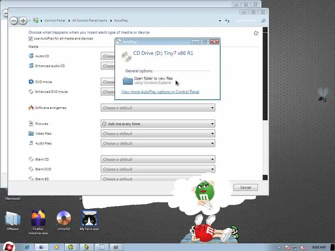Viewport: 335px width, 251px height.
Task: Click the muted volume tray icon
Action: click(x=303, y=248)
